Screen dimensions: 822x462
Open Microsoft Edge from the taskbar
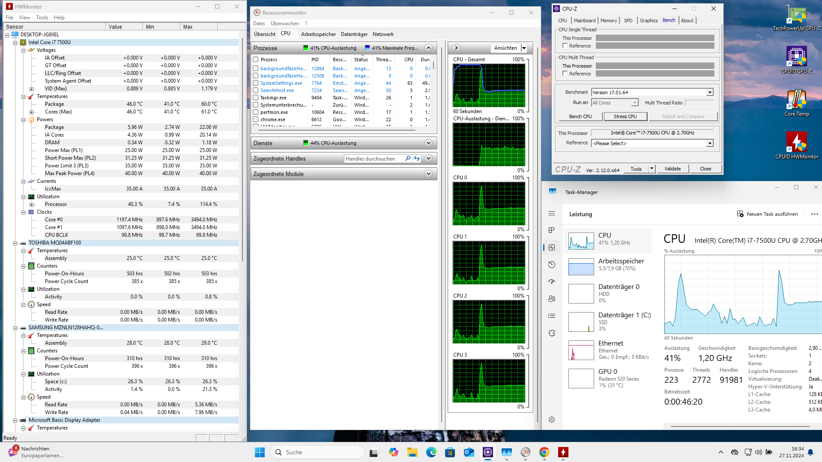[x=431, y=452]
